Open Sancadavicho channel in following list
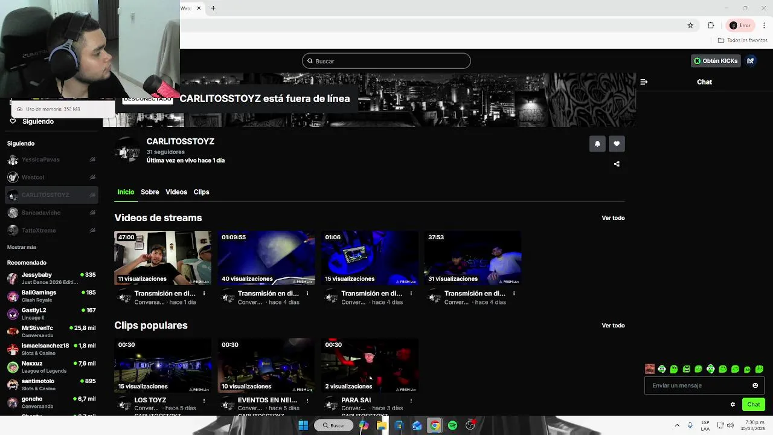This screenshot has width=773, height=435. pos(51,213)
